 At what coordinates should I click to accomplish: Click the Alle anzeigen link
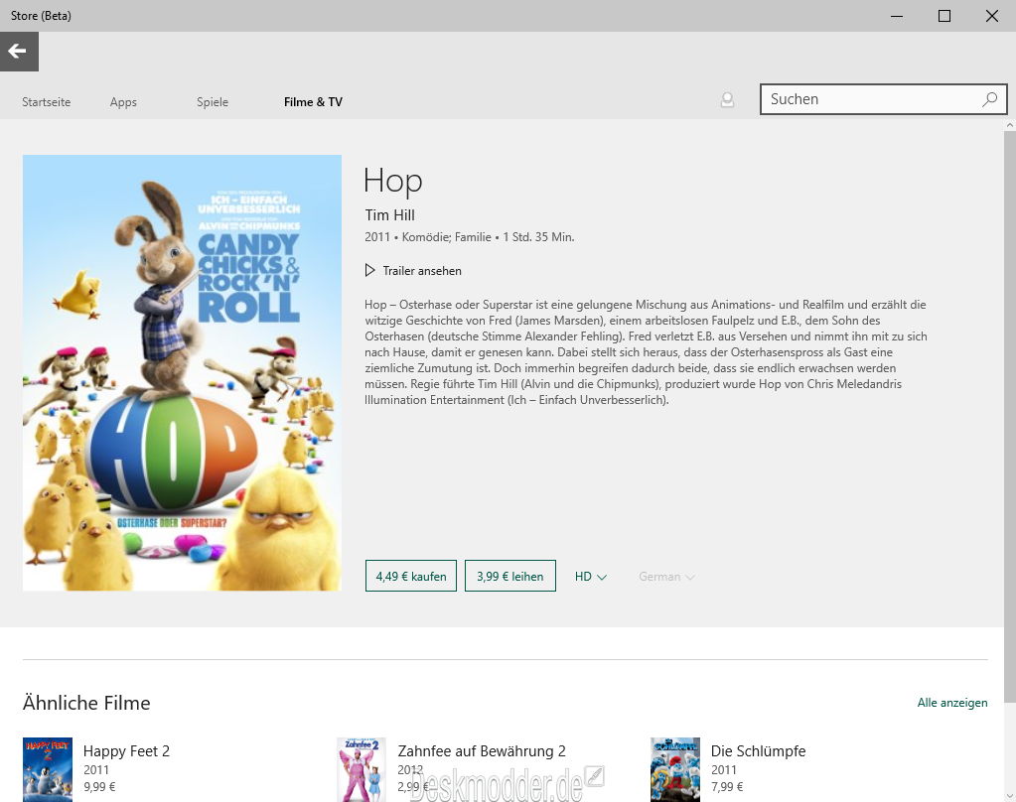951,703
